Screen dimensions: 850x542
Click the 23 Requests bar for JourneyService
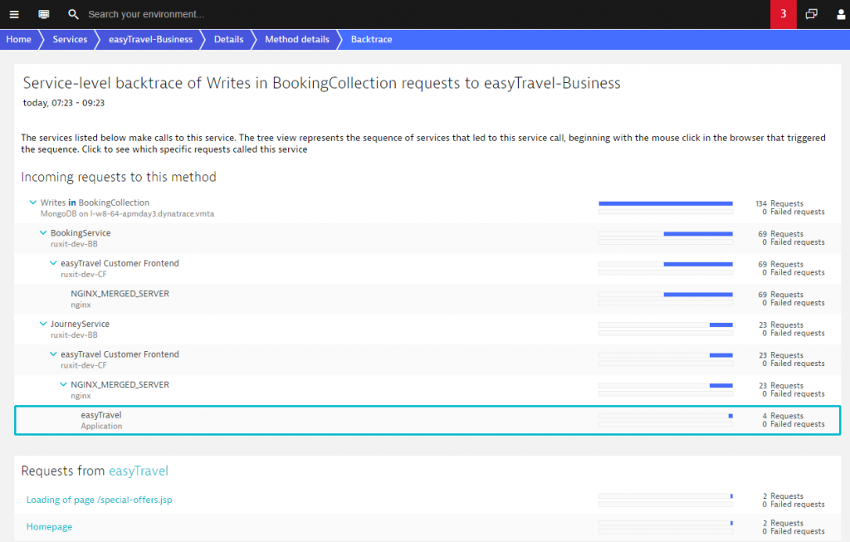(721, 325)
